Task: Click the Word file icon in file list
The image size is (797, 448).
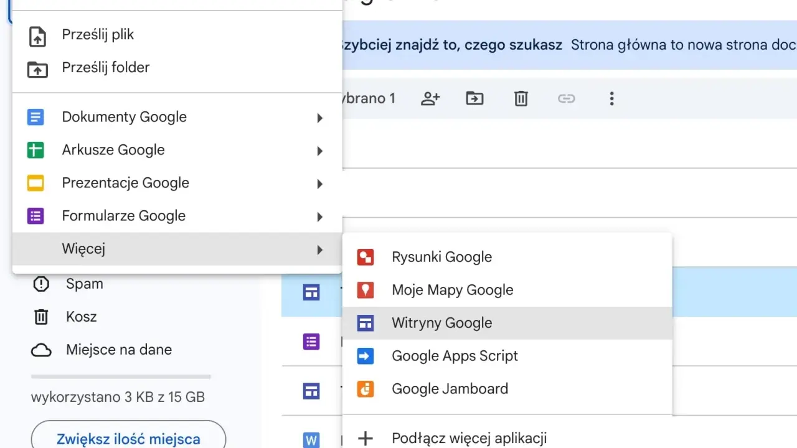Action: point(311,441)
